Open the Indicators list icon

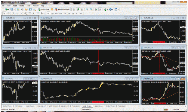(105, 9)
